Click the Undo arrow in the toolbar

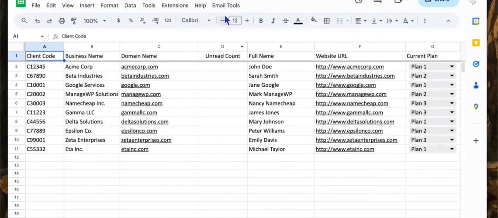coord(37,21)
